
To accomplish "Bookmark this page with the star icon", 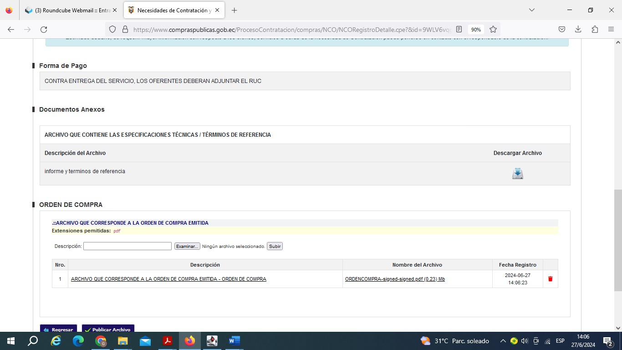I will (493, 29).
